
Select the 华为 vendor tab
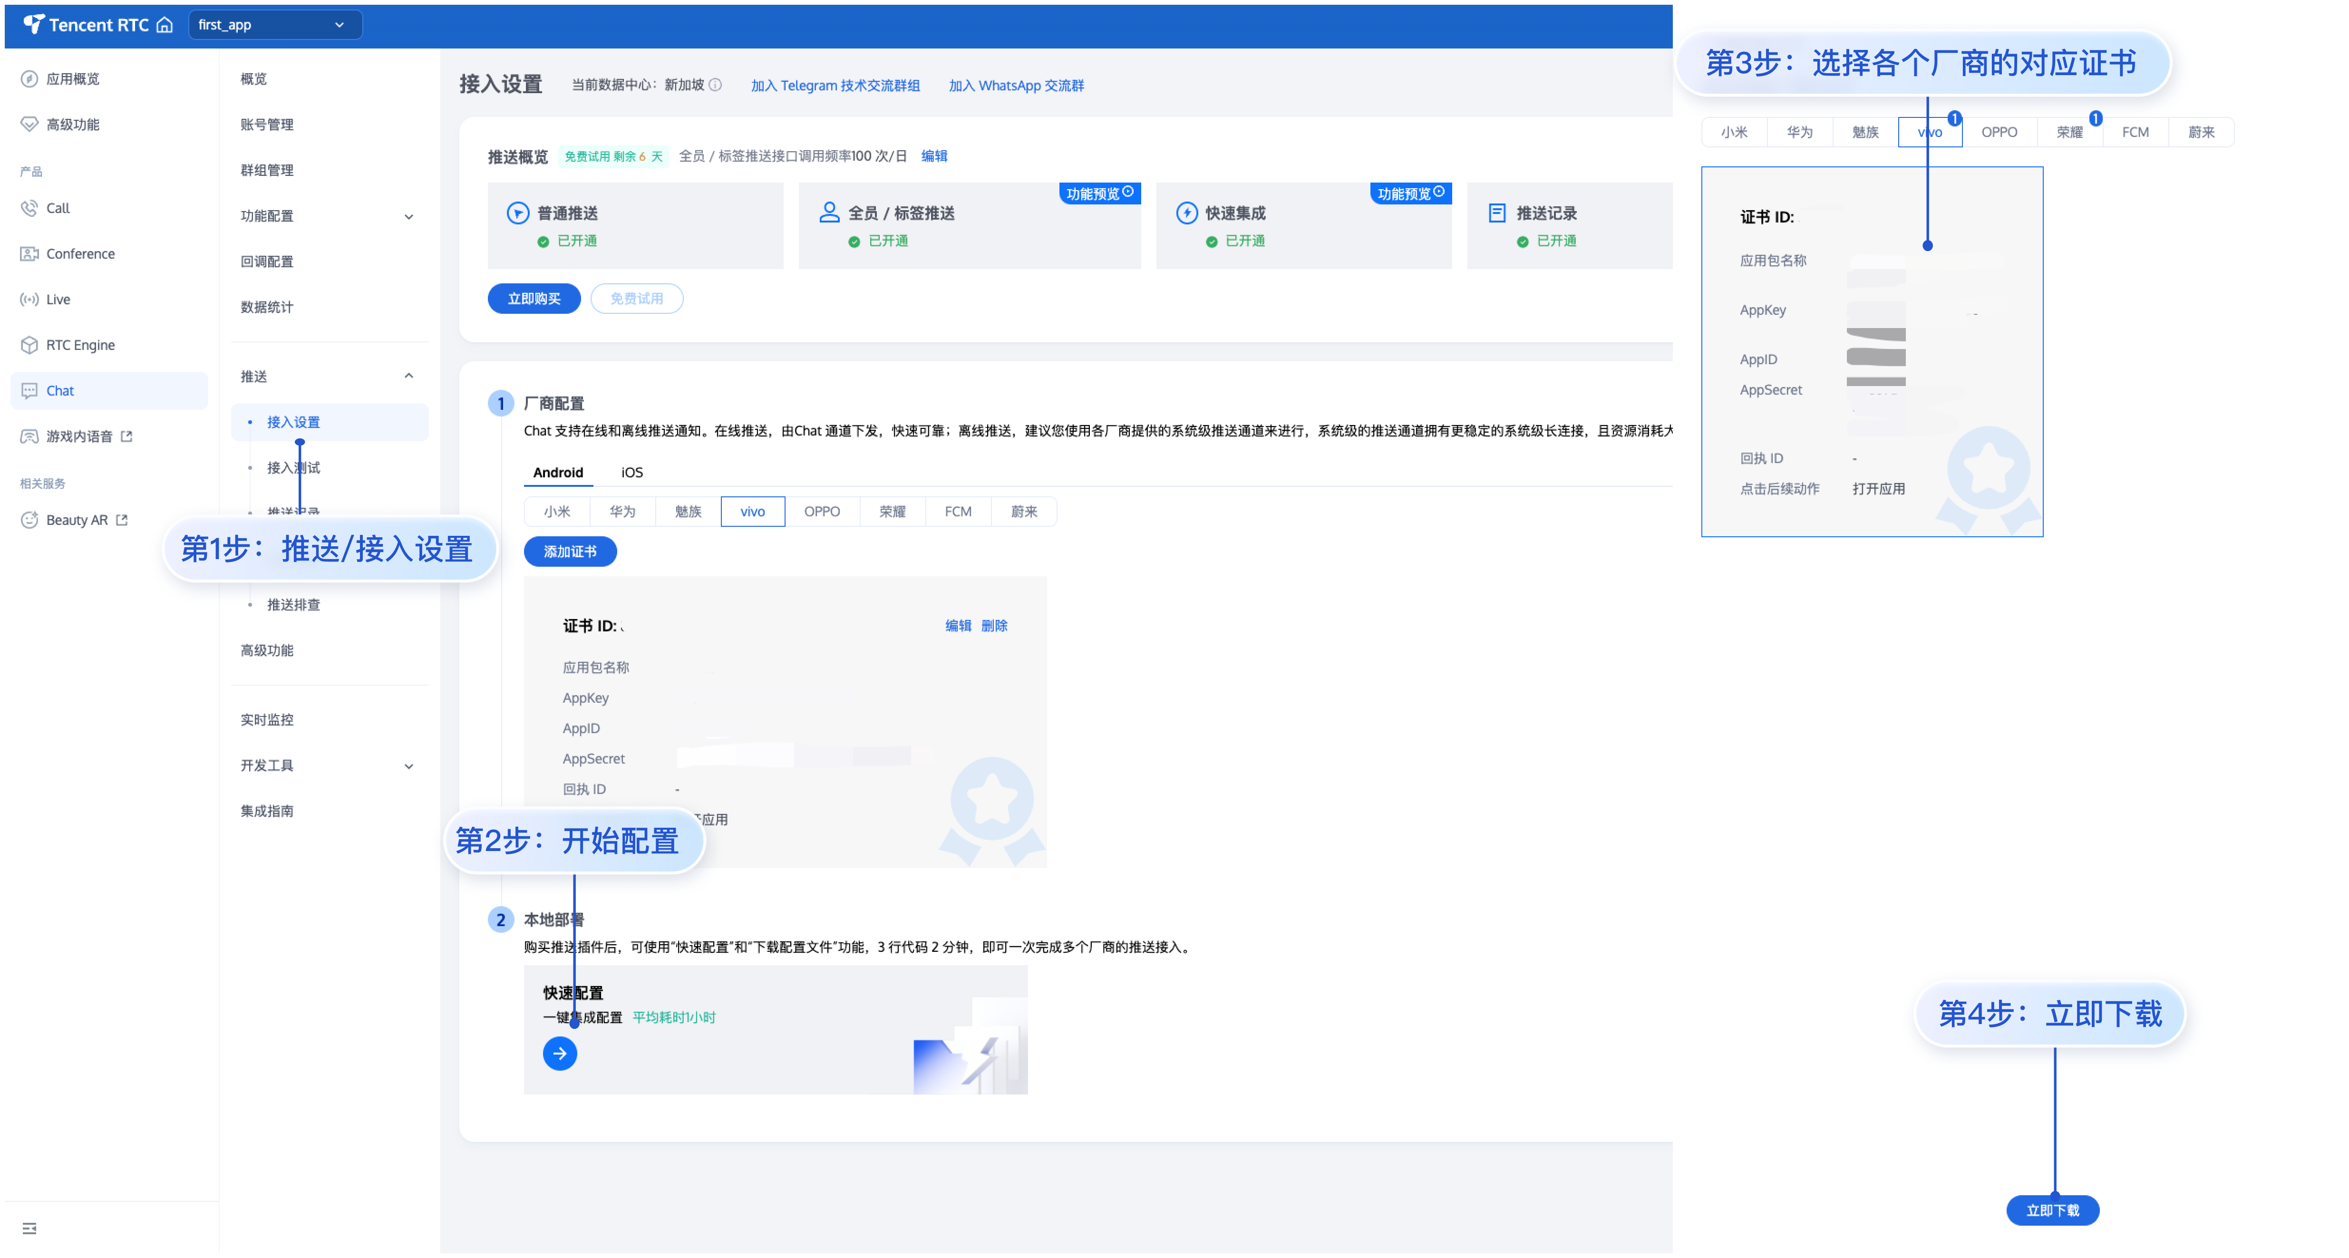click(622, 512)
